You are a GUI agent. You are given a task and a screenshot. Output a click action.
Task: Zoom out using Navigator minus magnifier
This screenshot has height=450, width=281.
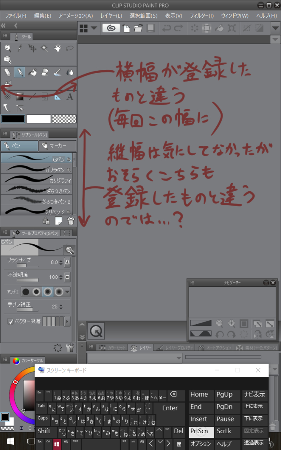pyautogui.click(x=219, y=323)
